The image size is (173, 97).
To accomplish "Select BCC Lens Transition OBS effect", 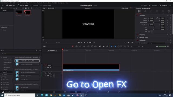I will pos(27,64).
